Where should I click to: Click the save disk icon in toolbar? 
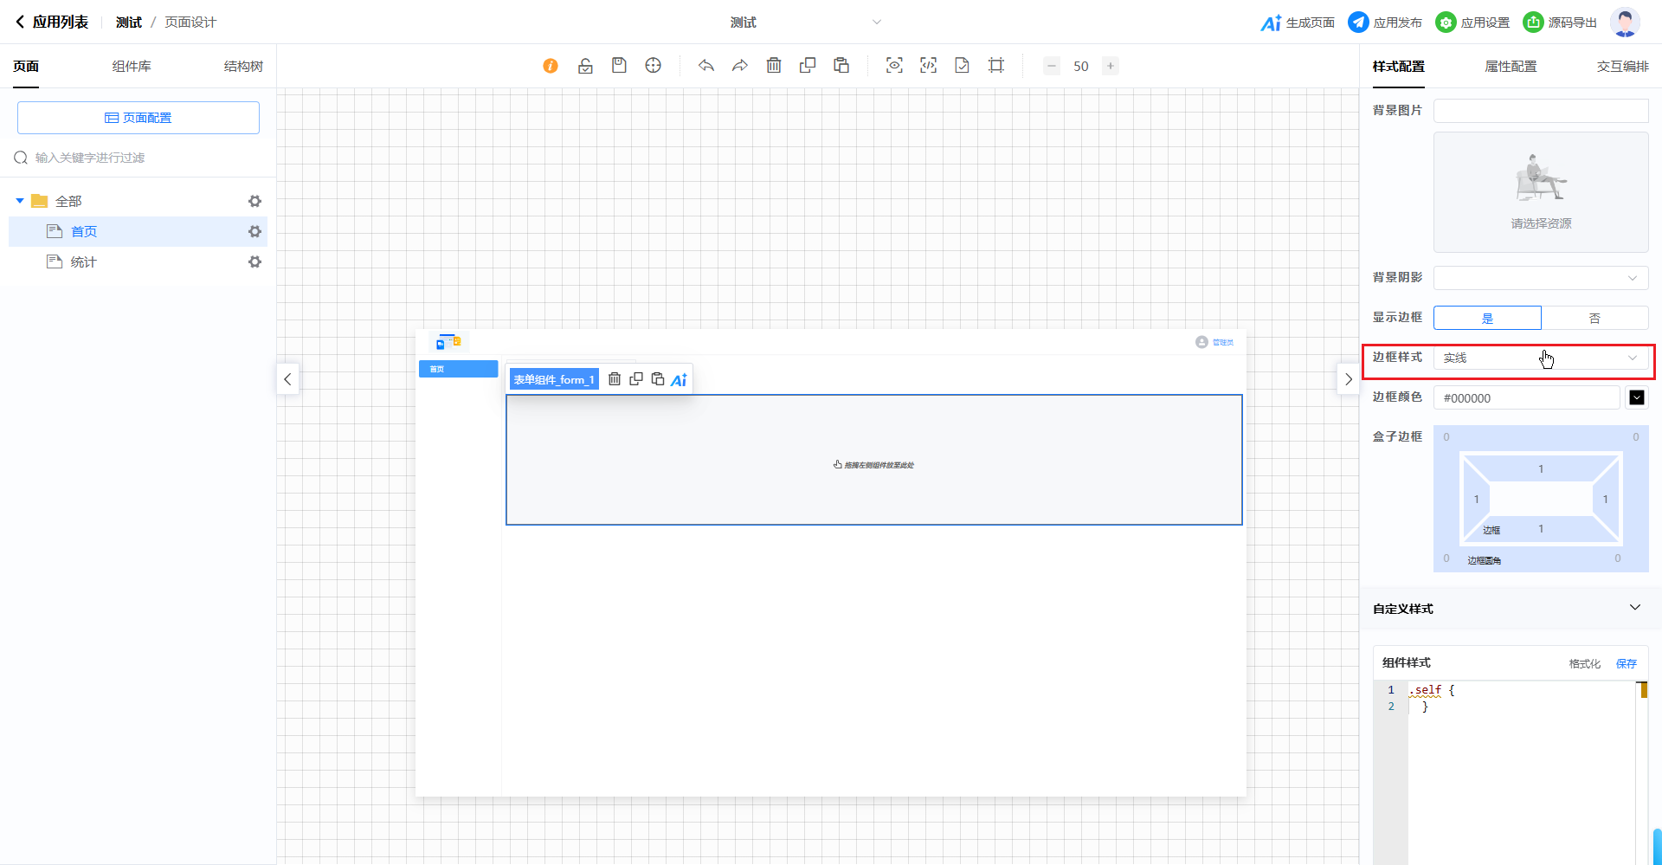(x=619, y=66)
